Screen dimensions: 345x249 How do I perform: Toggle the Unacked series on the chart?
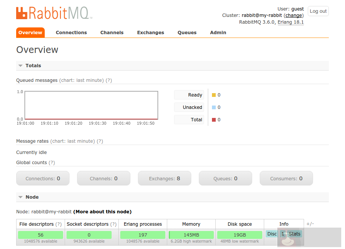189,107
